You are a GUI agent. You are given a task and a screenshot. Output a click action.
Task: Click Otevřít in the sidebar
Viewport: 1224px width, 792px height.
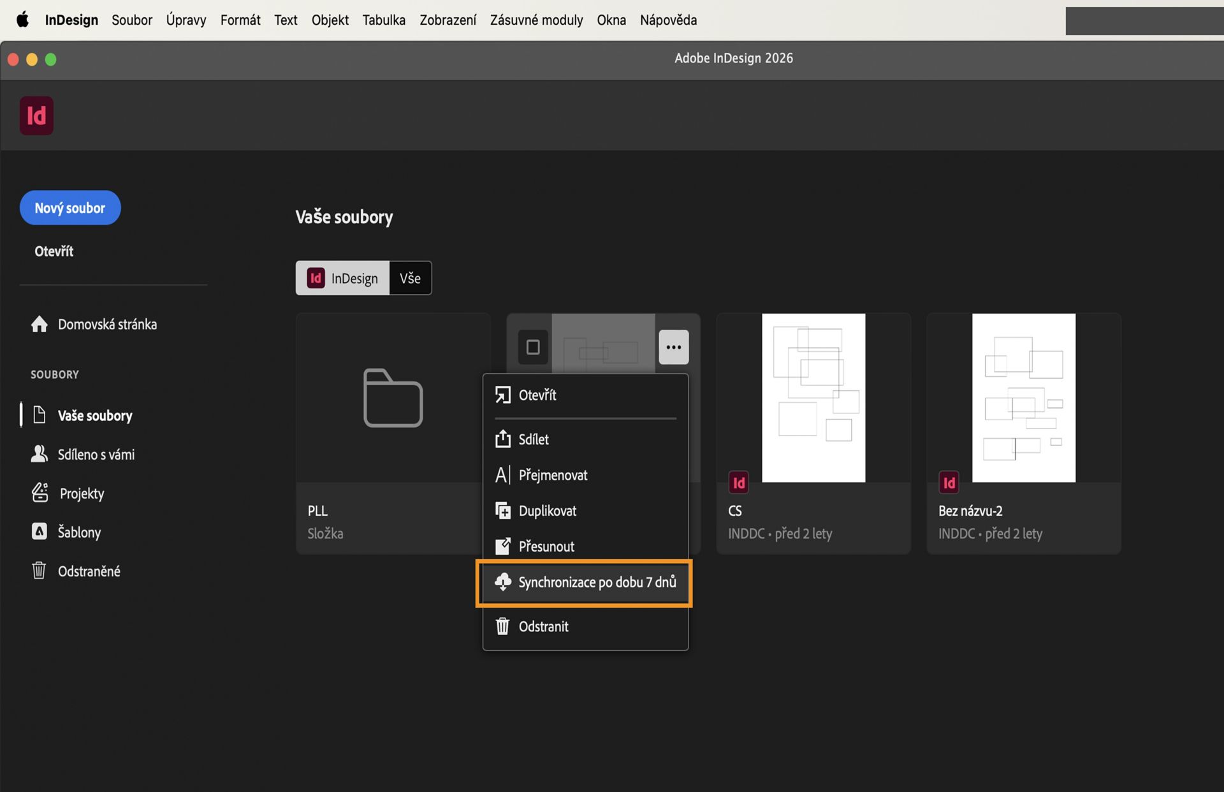54,251
